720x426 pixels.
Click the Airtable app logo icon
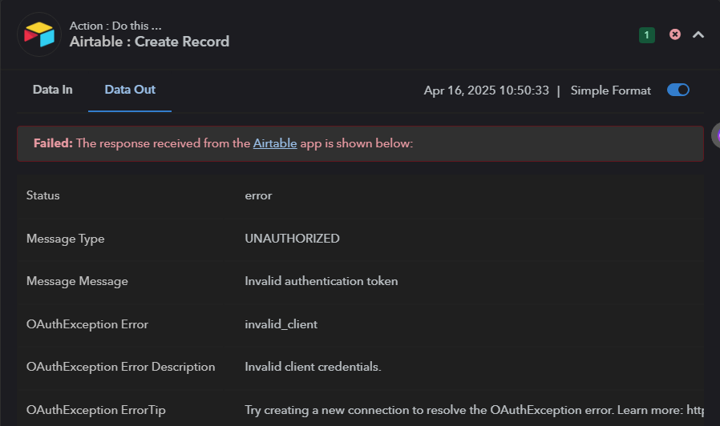coord(39,34)
